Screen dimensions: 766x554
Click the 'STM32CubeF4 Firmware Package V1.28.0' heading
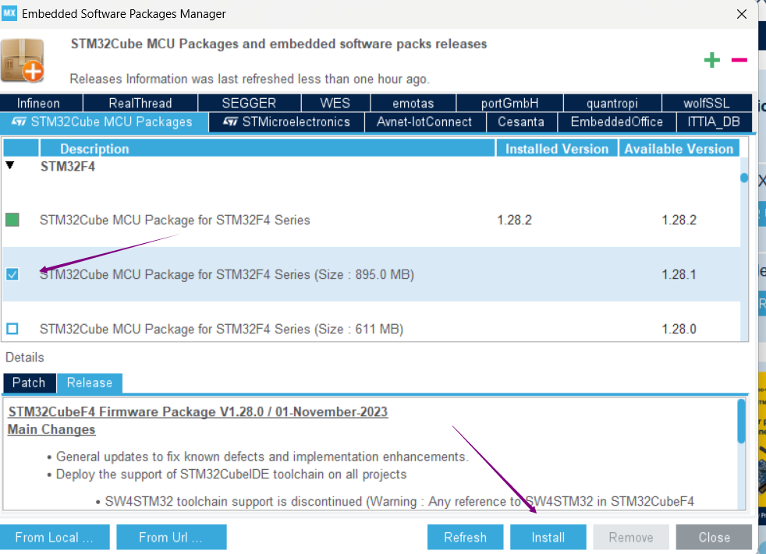198,412
